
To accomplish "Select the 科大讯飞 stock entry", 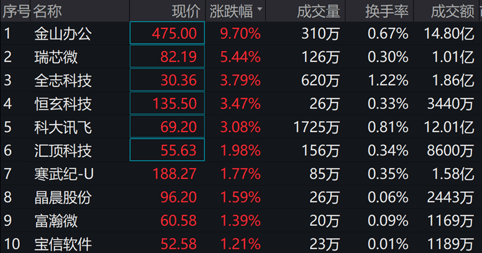I will tap(63, 127).
